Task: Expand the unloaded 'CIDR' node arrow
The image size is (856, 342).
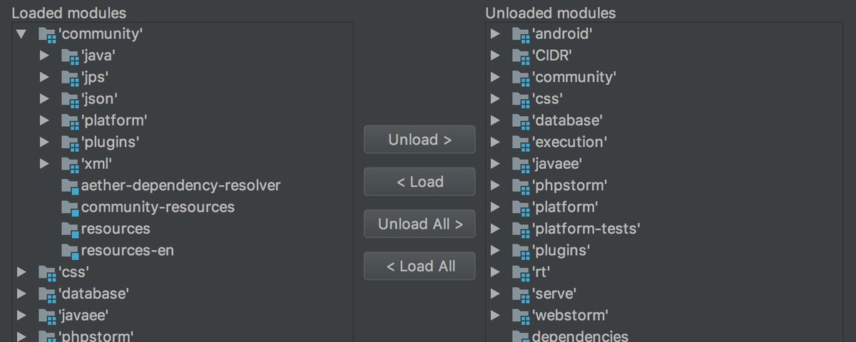Action: [496, 56]
